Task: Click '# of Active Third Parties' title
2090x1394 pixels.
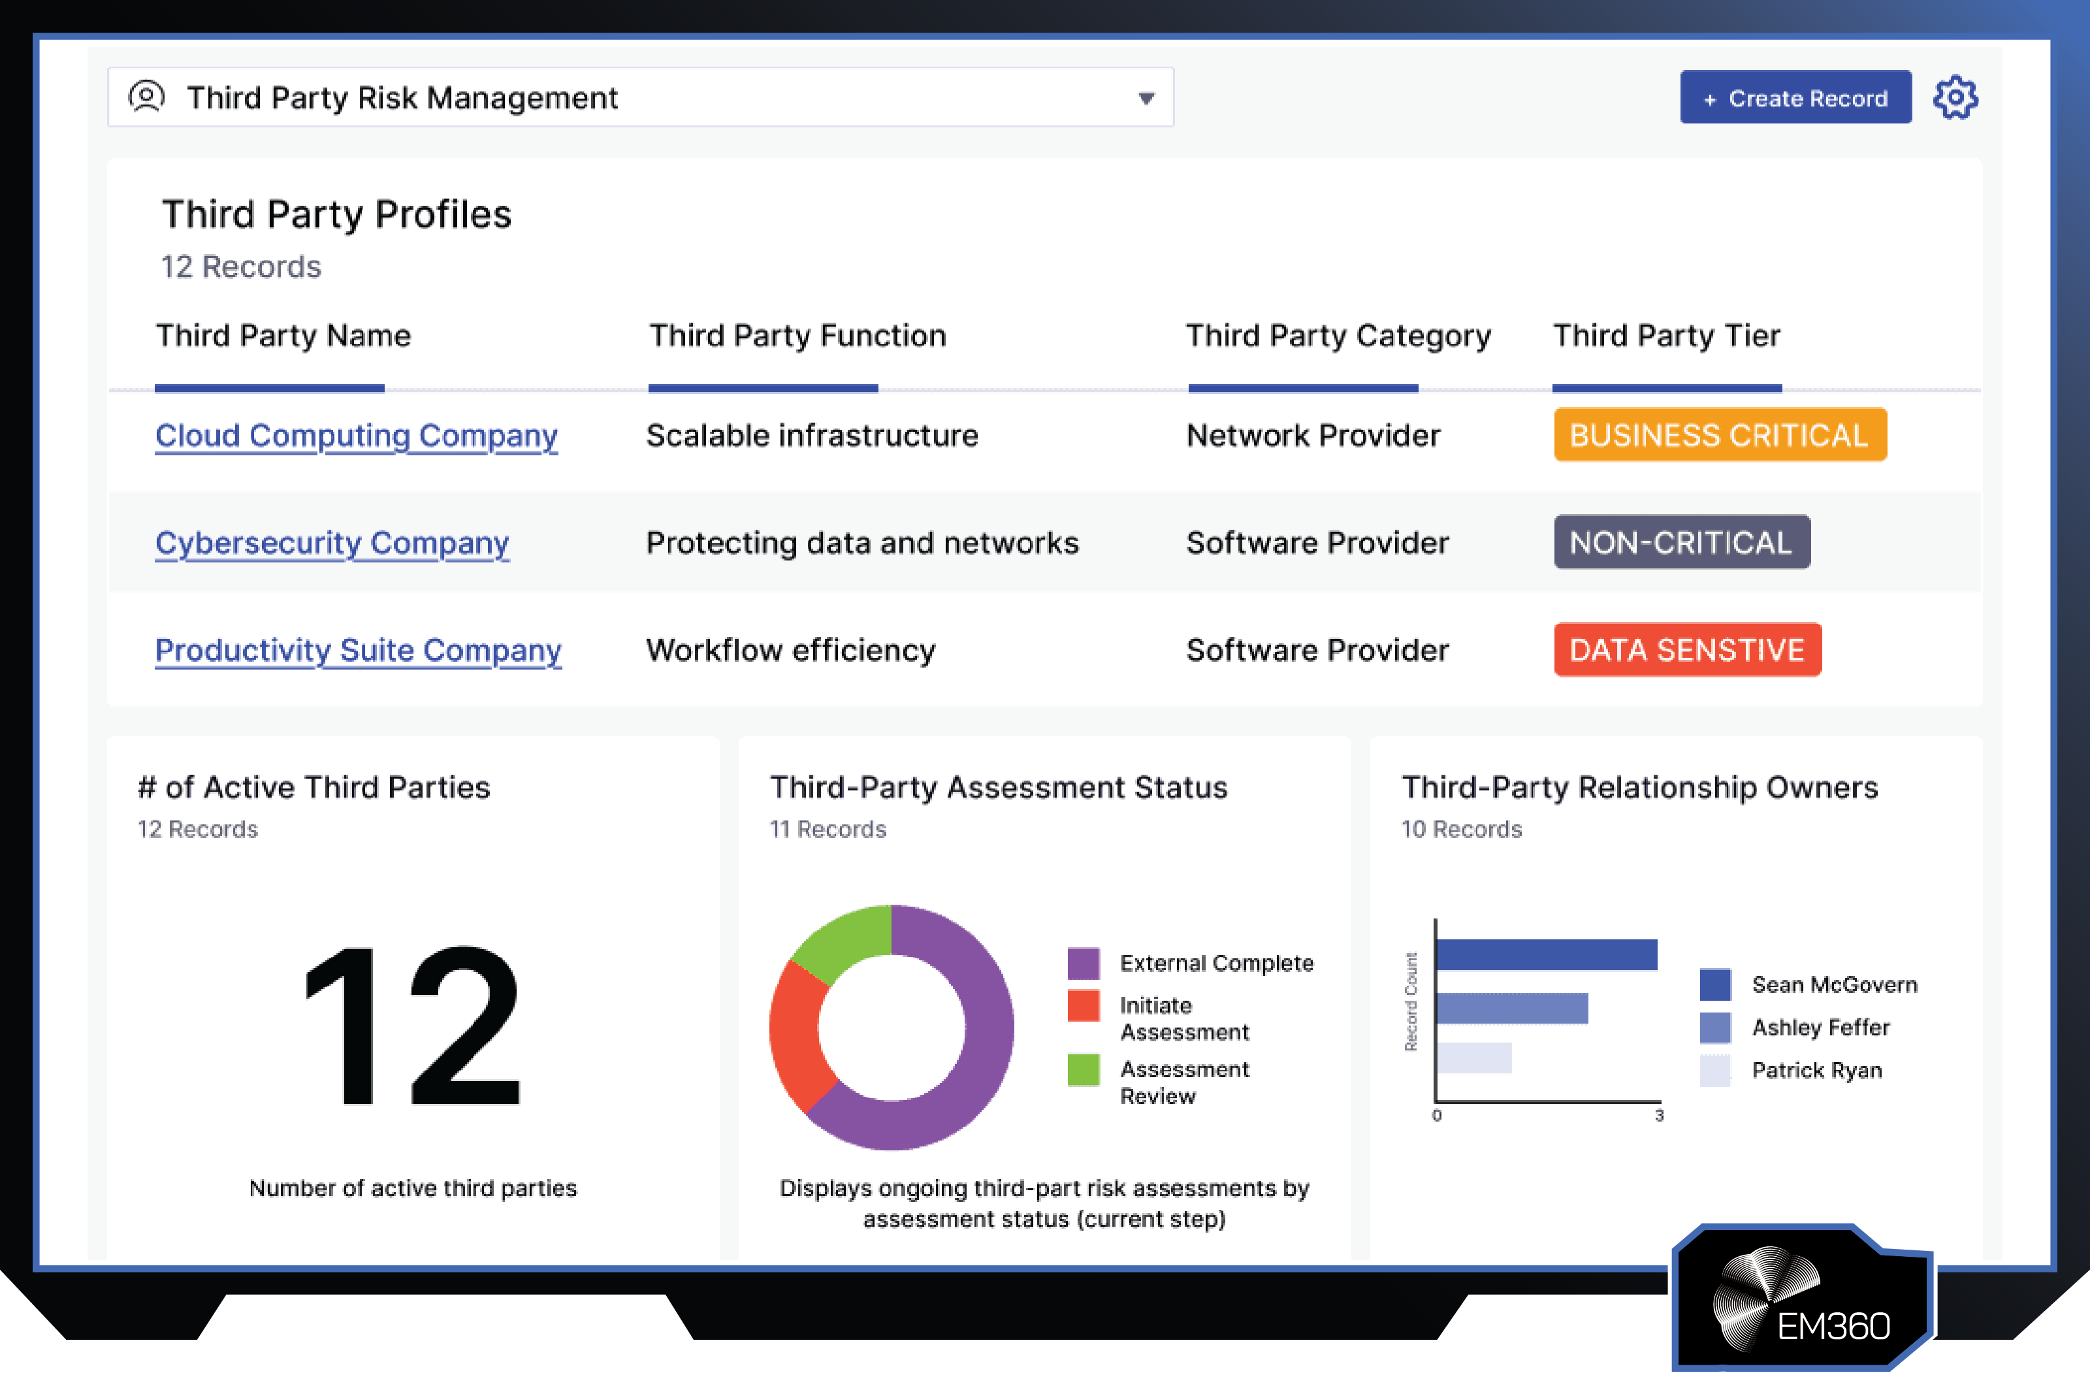Action: pos(313,788)
